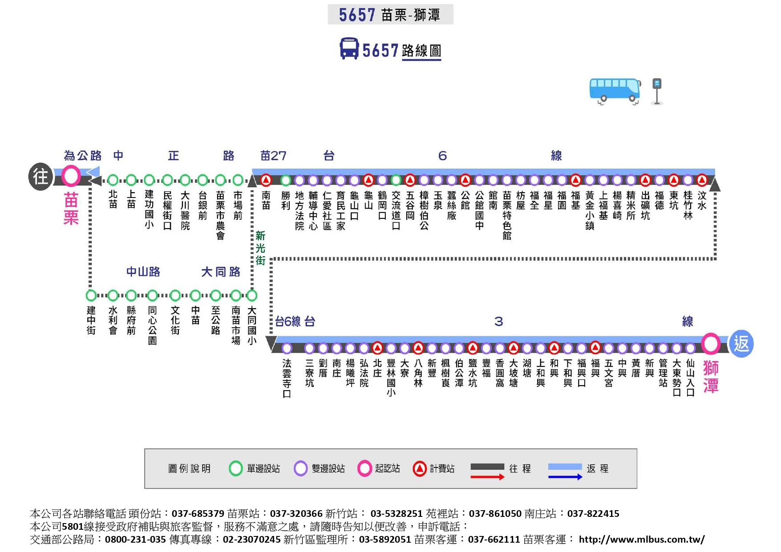Click the green stop marker for 勝利
This screenshot has height=552, width=781.
point(286,180)
